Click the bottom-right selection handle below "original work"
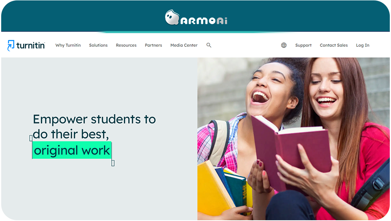 (113, 163)
